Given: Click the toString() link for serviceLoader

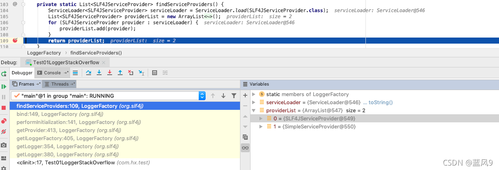Looking at the screenshot, I should tap(377, 103).
